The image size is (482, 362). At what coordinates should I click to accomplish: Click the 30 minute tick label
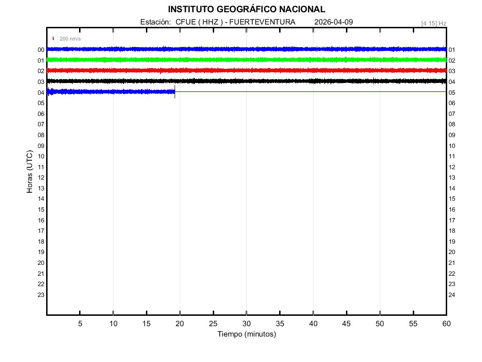click(x=246, y=324)
